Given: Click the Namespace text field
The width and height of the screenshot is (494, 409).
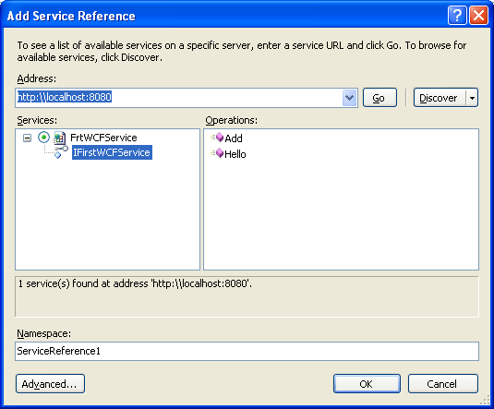Looking at the screenshot, I should tap(247, 351).
